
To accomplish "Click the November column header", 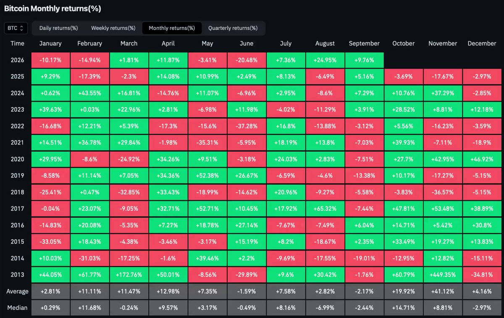I will [x=443, y=43].
